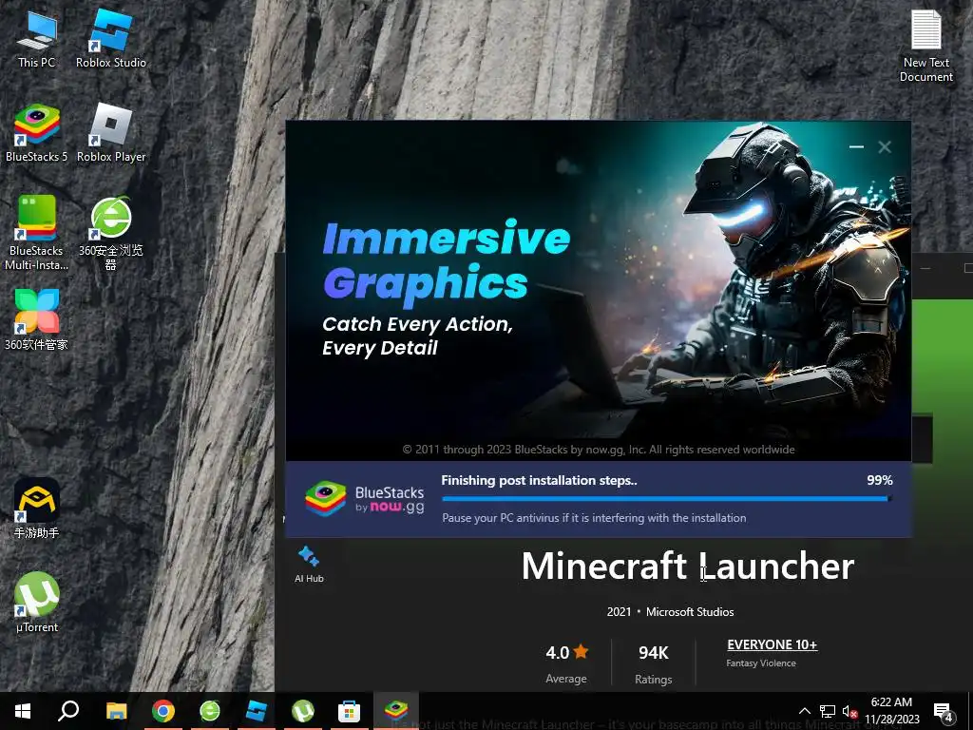
Task: Open clock showing 6:22 AM
Action: 891,711
